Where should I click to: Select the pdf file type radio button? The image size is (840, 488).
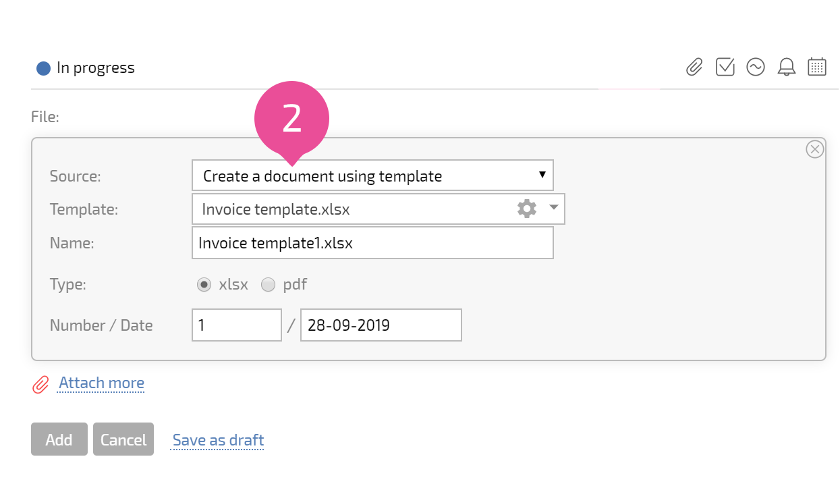click(269, 285)
